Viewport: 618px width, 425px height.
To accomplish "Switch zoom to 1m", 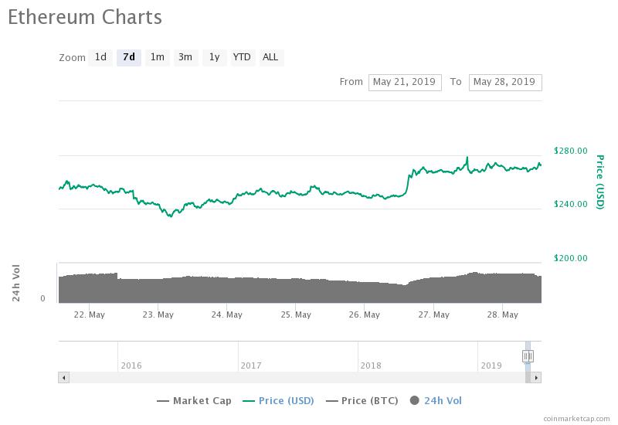I will [x=158, y=57].
